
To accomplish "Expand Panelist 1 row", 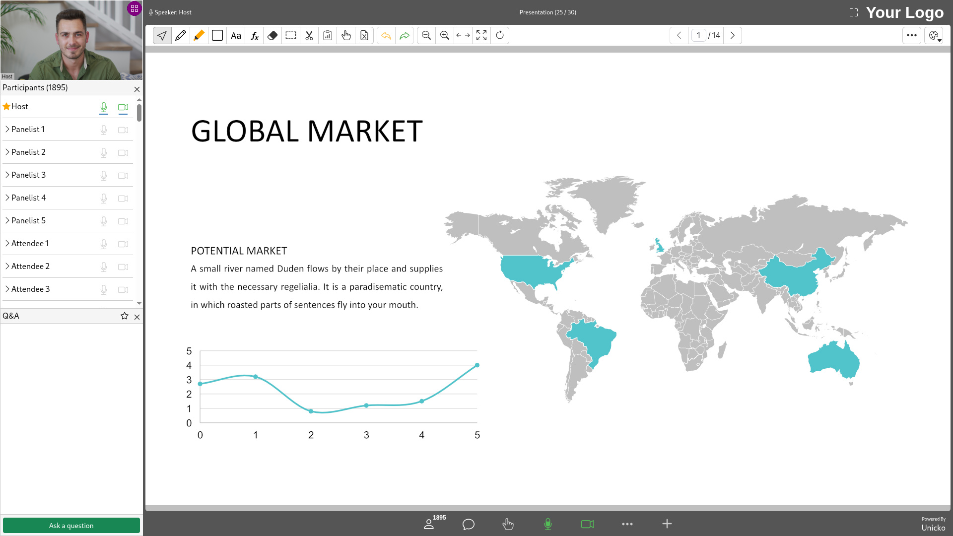I will [x=7, y=129].
